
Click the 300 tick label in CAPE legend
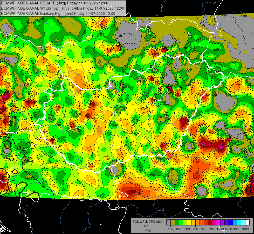[179, 229]
